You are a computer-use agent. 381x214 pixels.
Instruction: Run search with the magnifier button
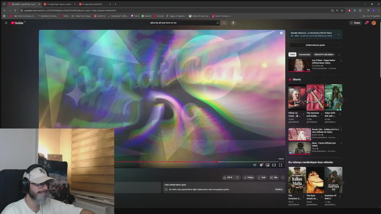click(224, 23)
